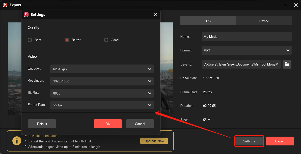Expand the MP4 Format dropdown
The height and width of the screenshot is (154, 301).
(x=247, y=50)
